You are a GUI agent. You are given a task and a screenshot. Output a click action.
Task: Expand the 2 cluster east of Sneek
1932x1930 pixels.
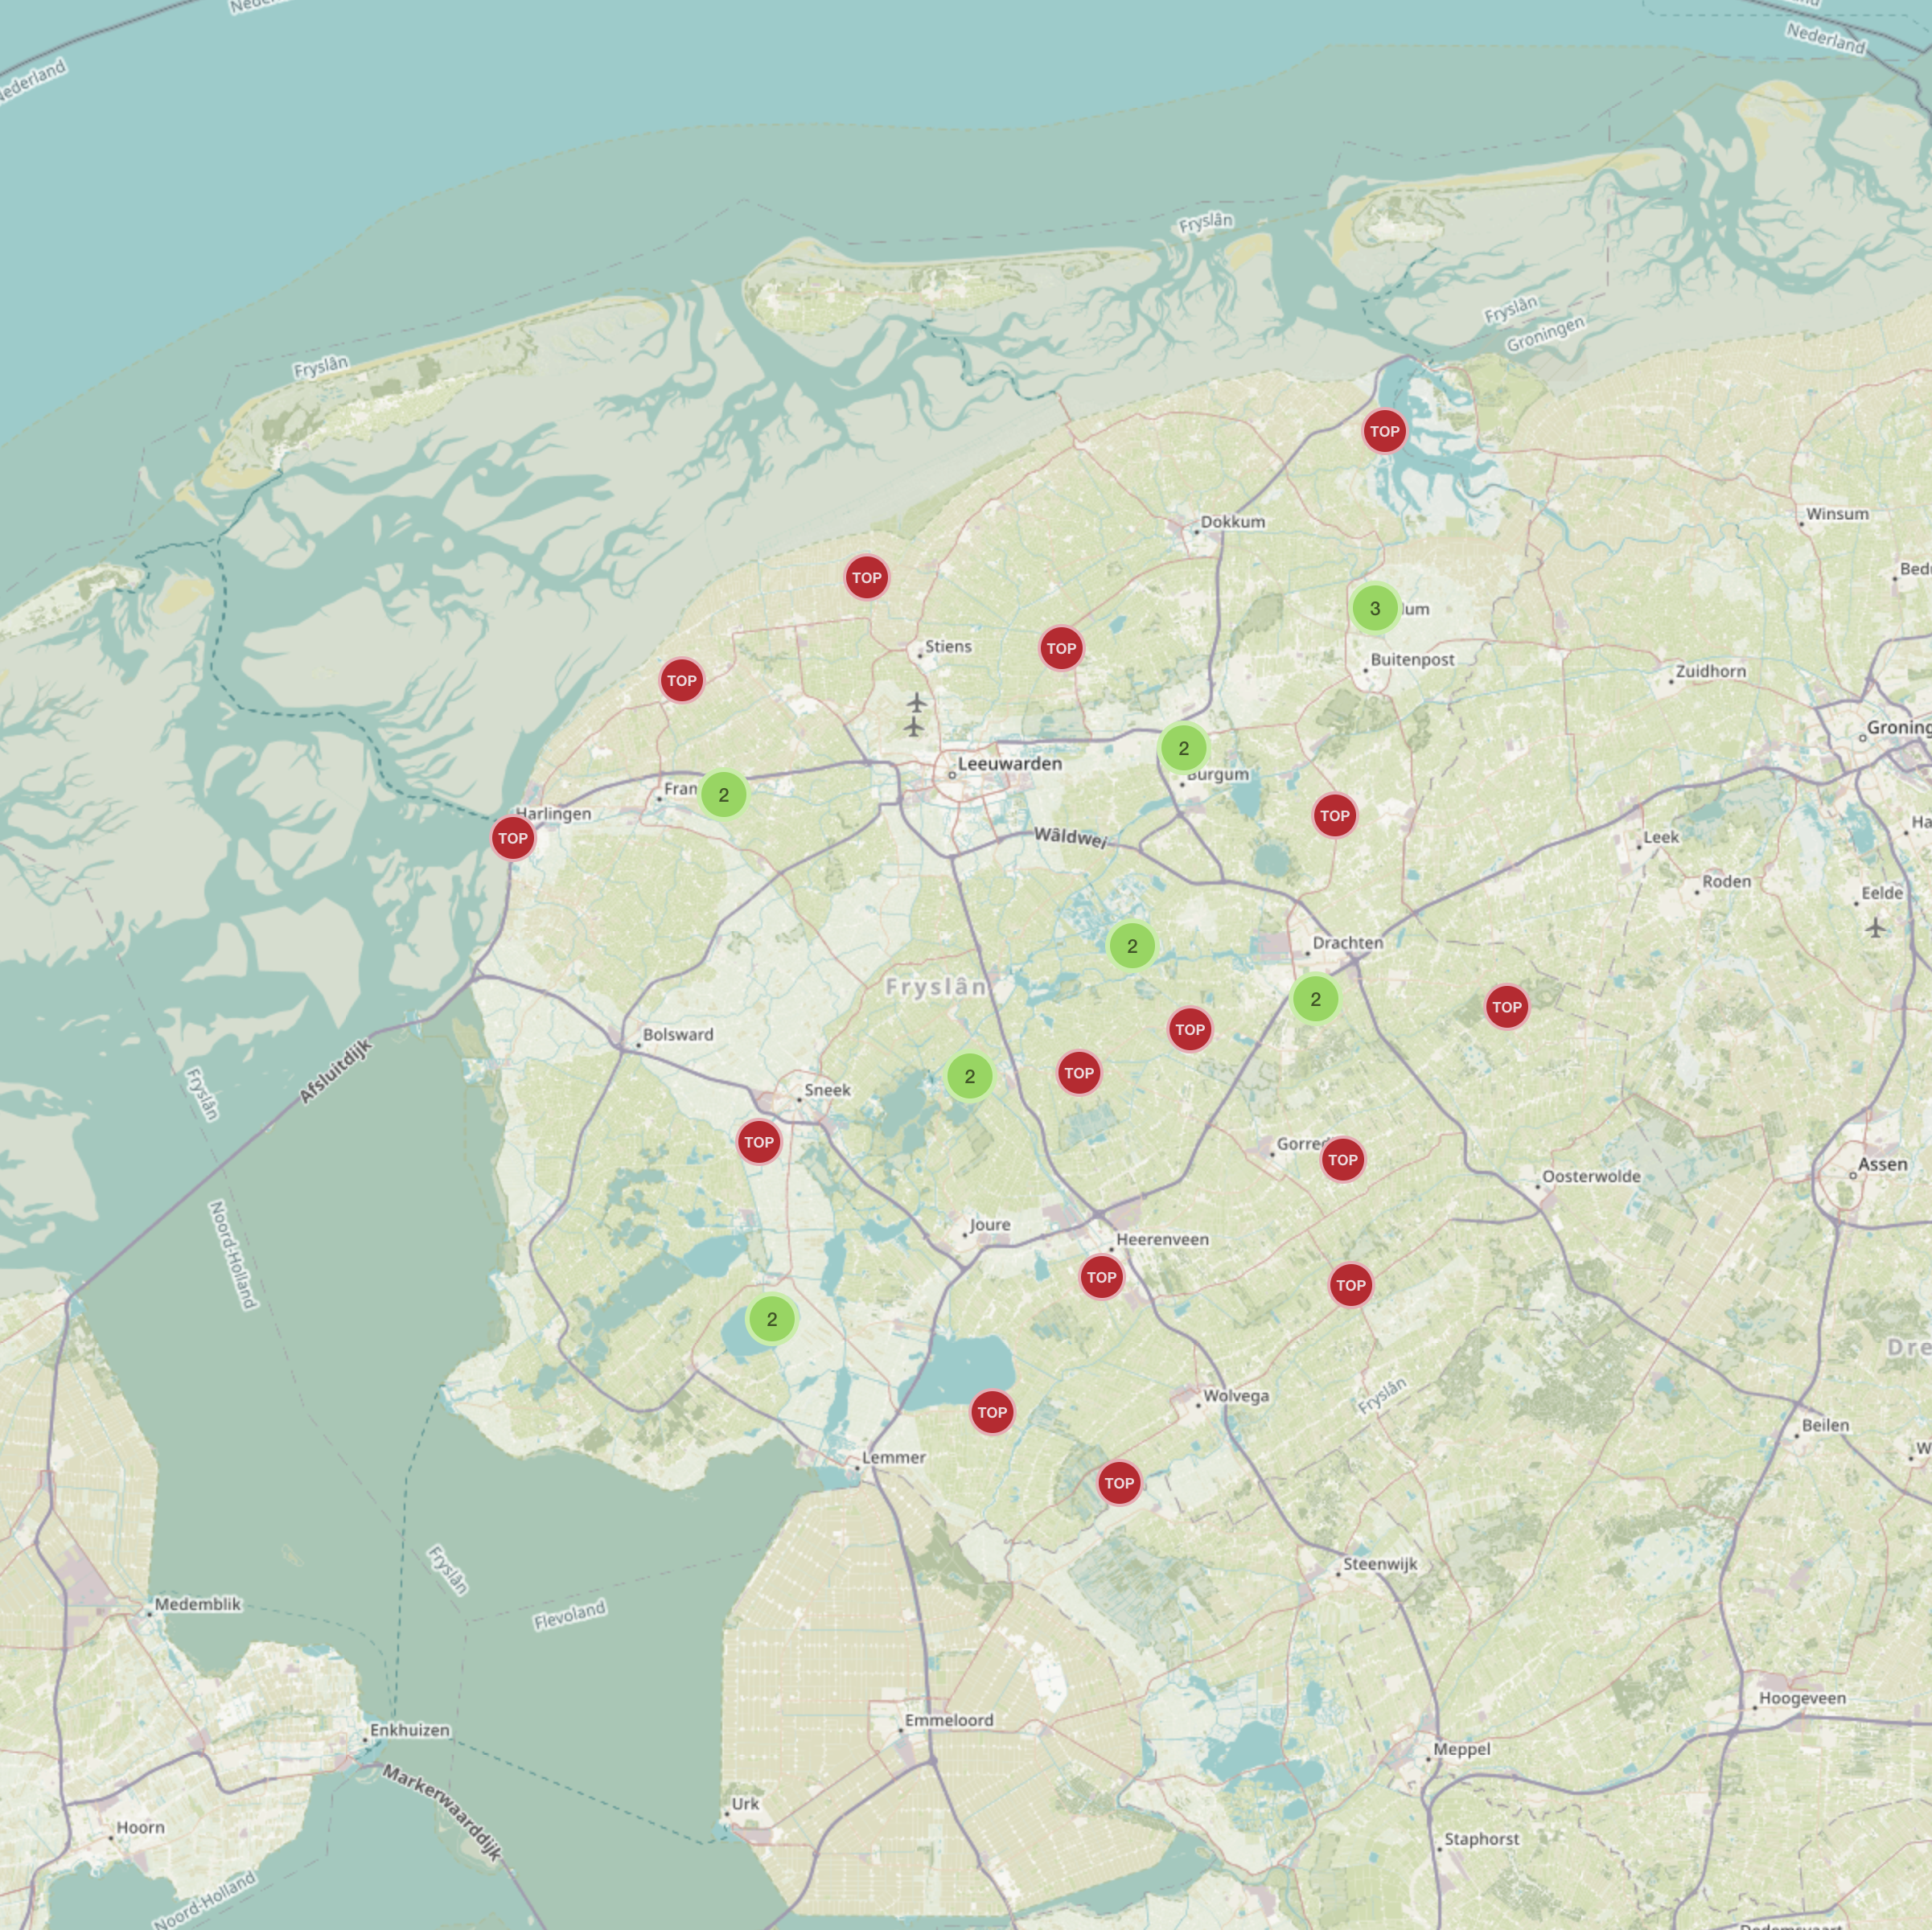coord(969,1077)
